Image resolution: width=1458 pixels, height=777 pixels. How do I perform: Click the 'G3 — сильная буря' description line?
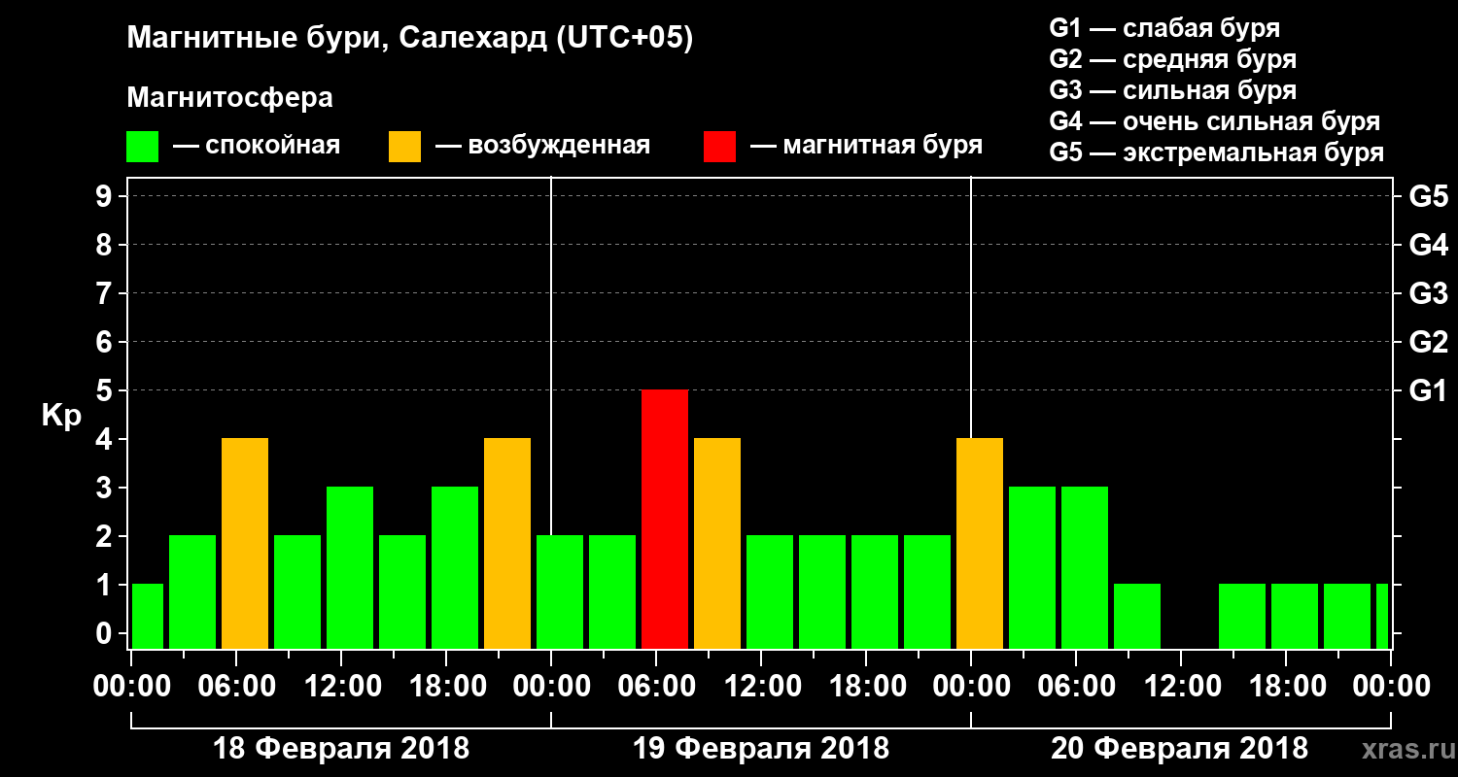(1173, 90)
